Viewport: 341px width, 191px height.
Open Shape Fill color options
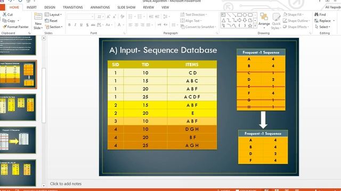tap(294, 14)
